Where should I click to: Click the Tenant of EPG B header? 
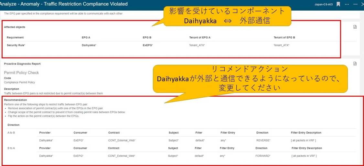pos(284,37)
